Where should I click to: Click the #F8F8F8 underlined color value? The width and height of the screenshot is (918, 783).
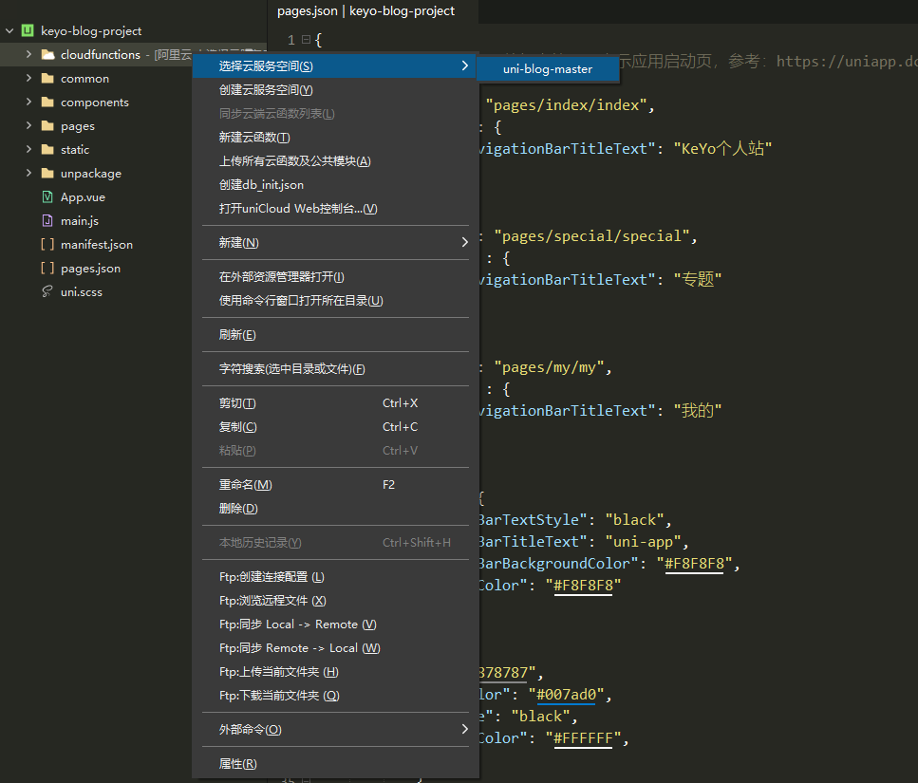[697, 564]
